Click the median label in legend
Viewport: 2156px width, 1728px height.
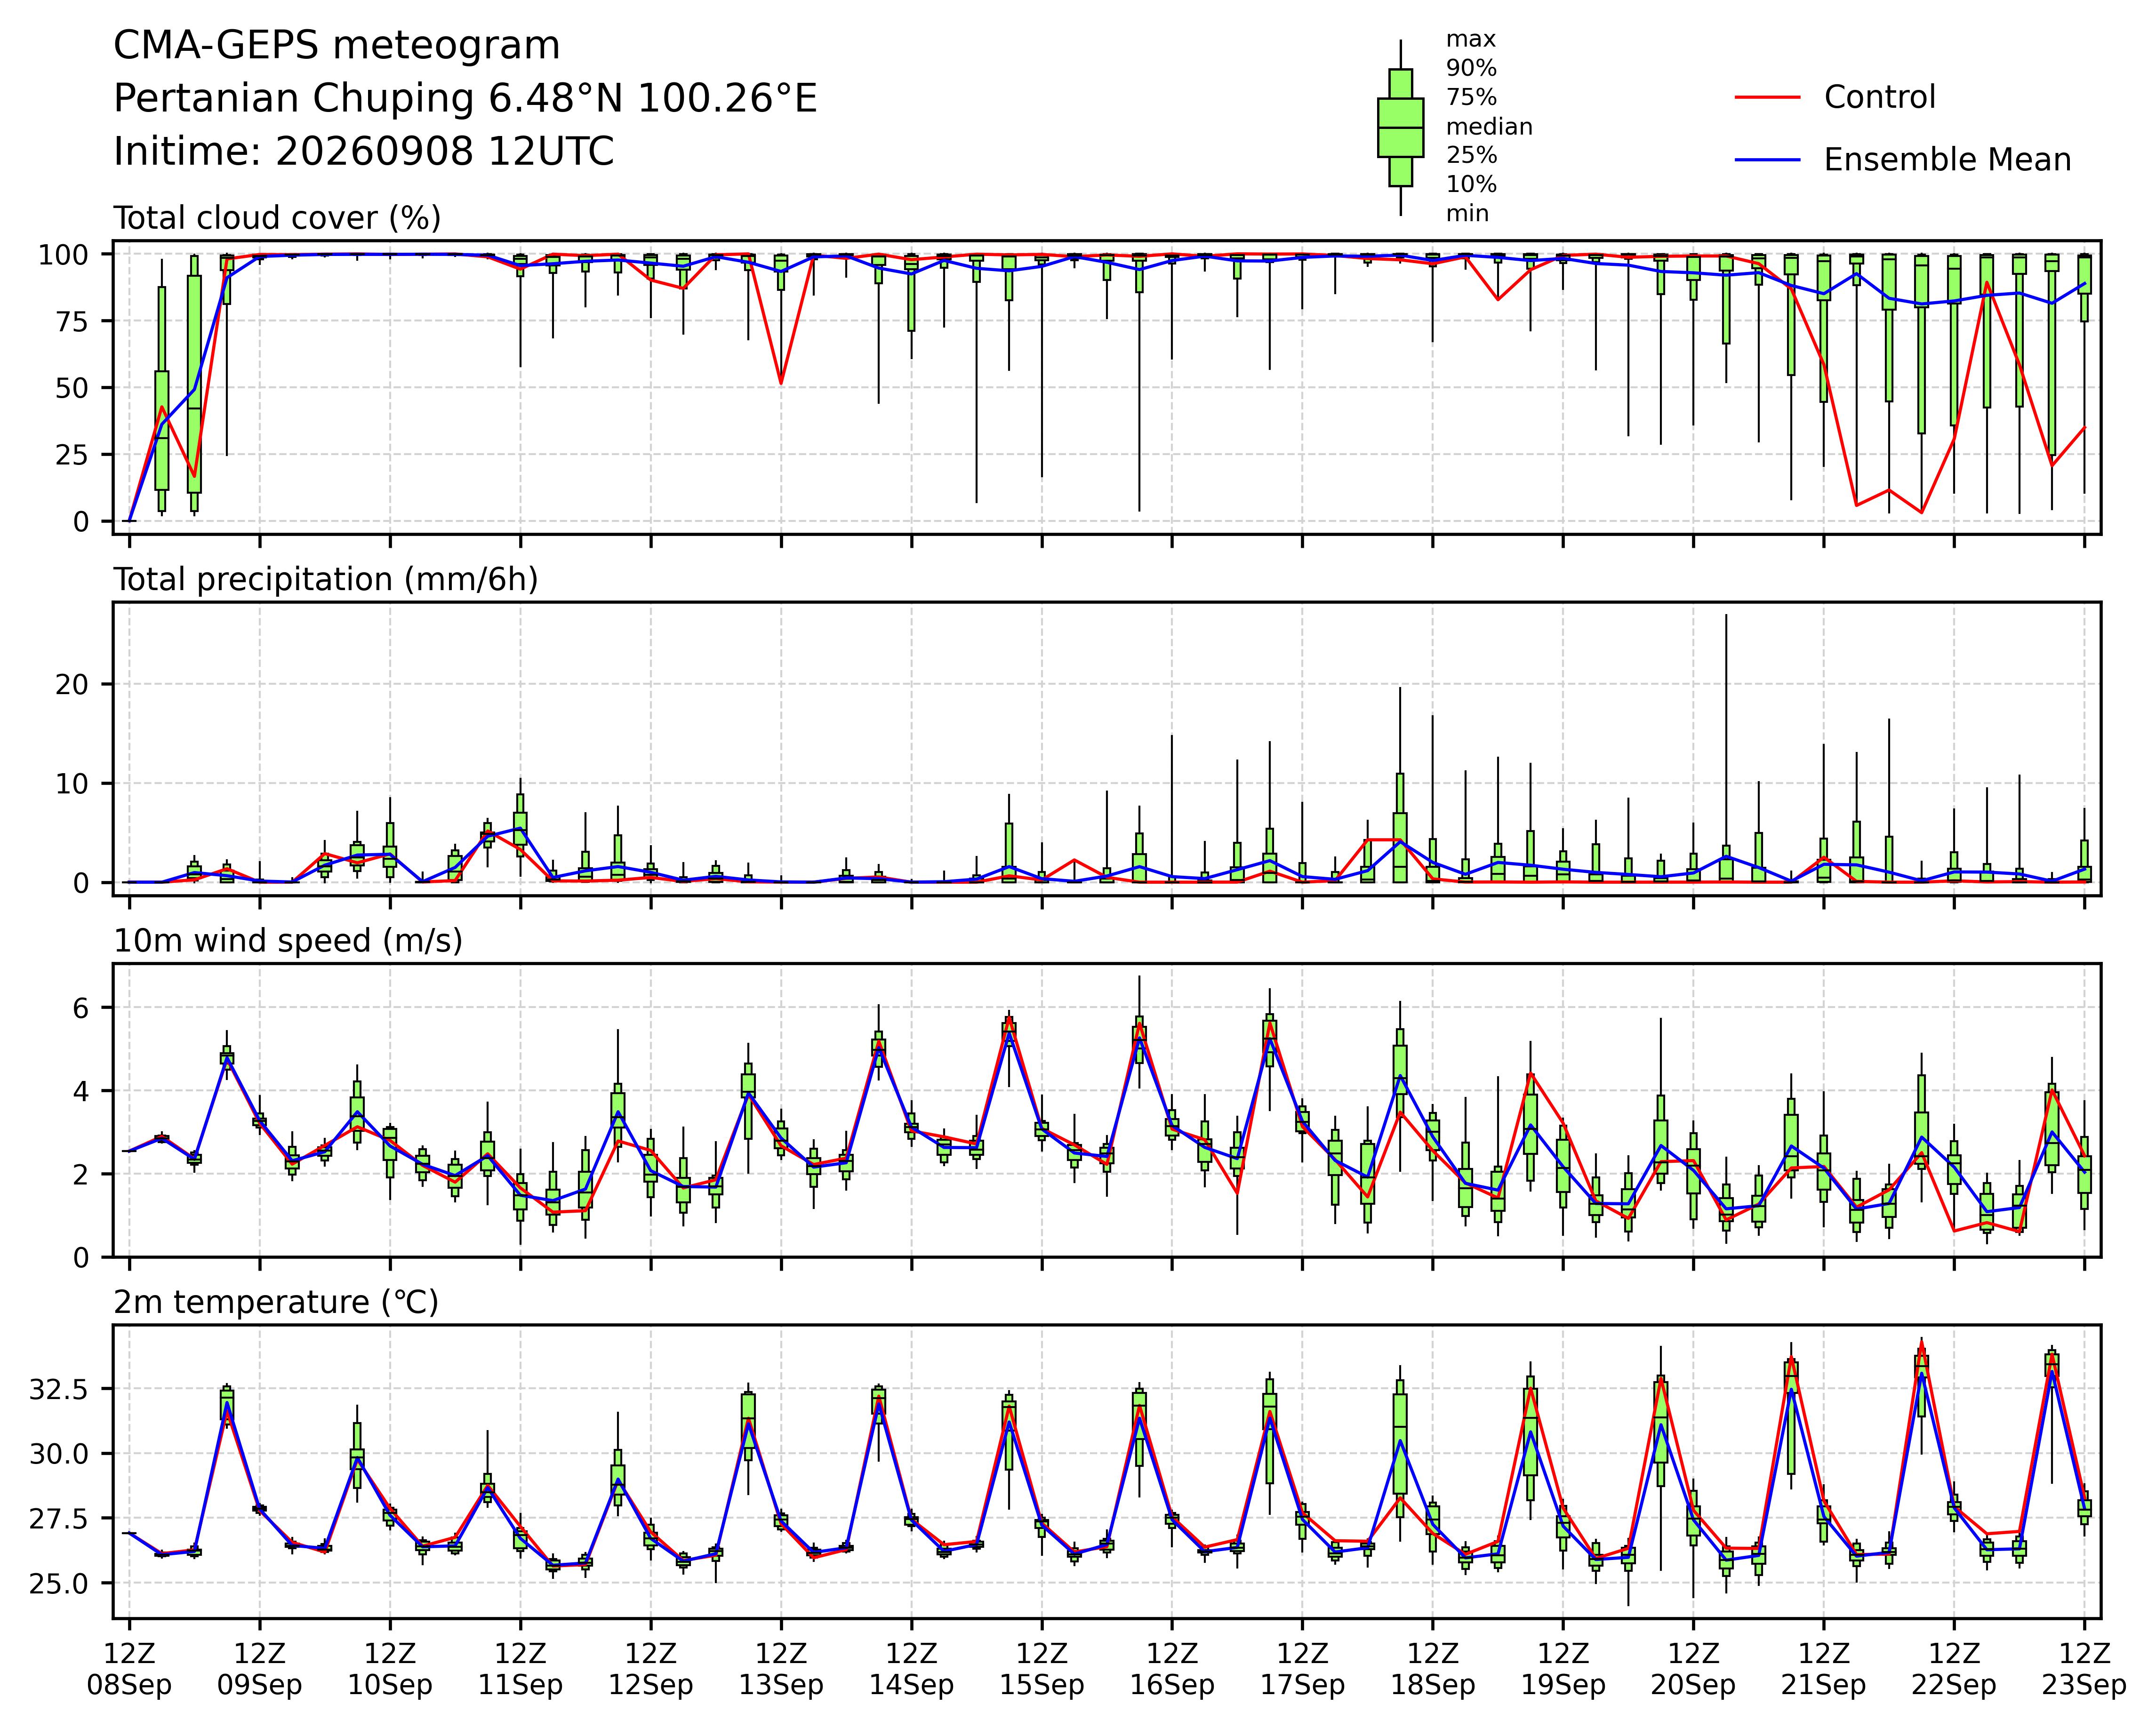coord(1489,127)
